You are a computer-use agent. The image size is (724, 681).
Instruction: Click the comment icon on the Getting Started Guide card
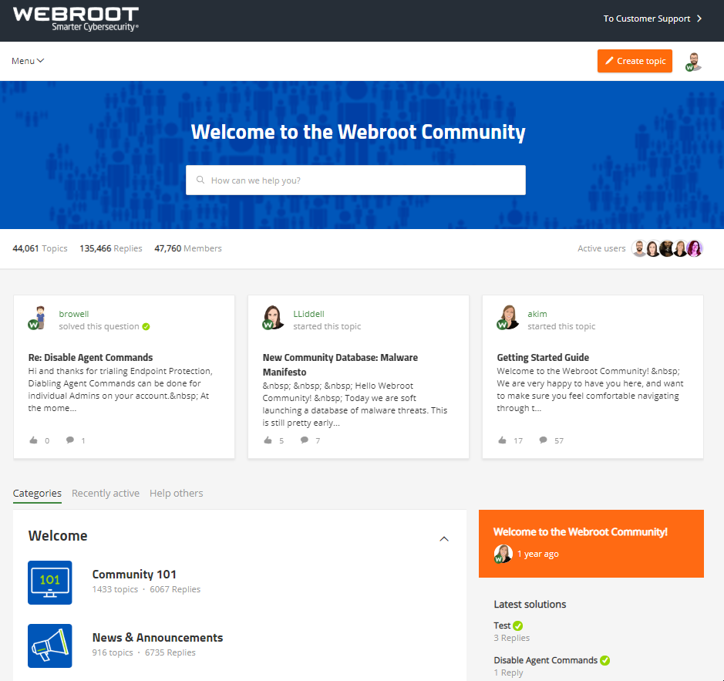(x=543, y=440)
